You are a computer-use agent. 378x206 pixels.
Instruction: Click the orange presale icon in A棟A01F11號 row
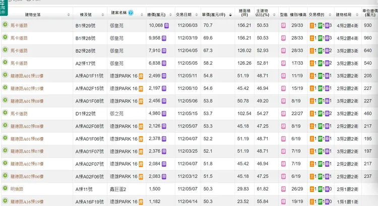[141, 76]
